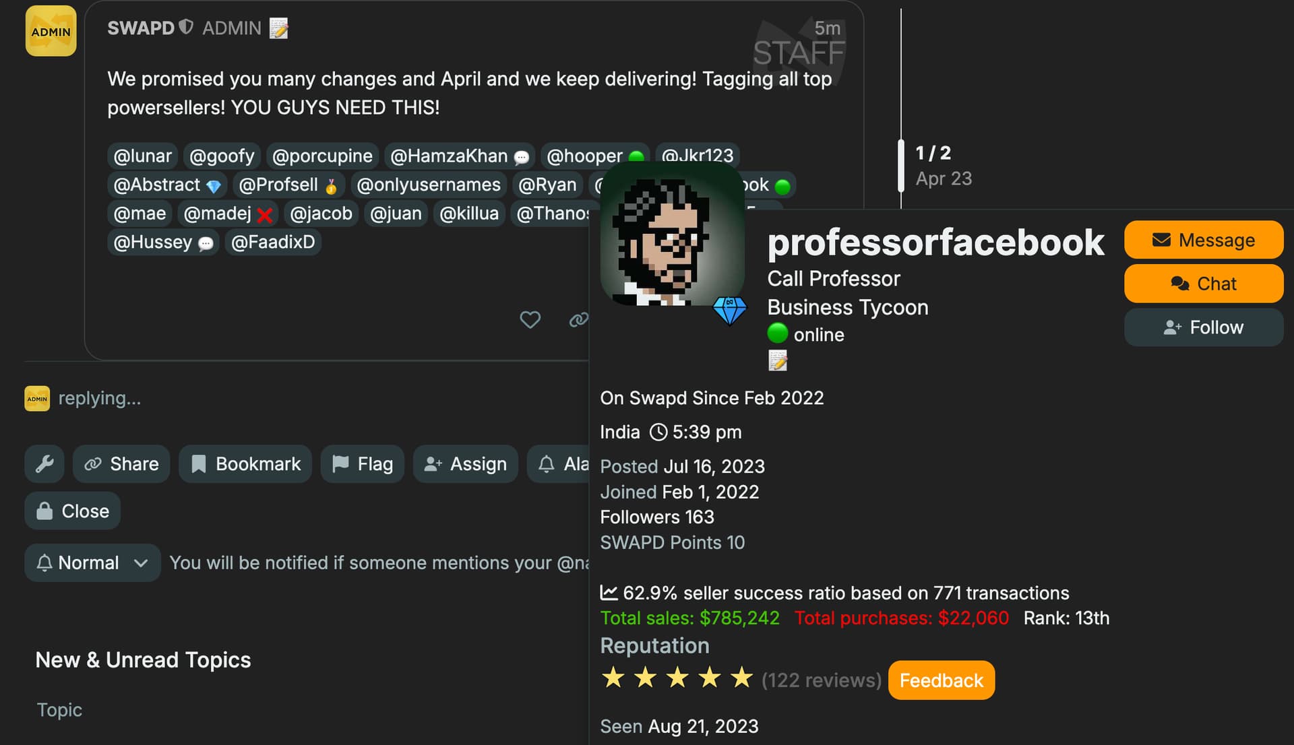
Task: Click the copy link chain icon on the post
Action: click(578, 319)
